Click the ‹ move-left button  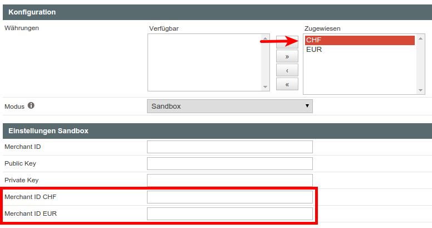tap(287, 70)
